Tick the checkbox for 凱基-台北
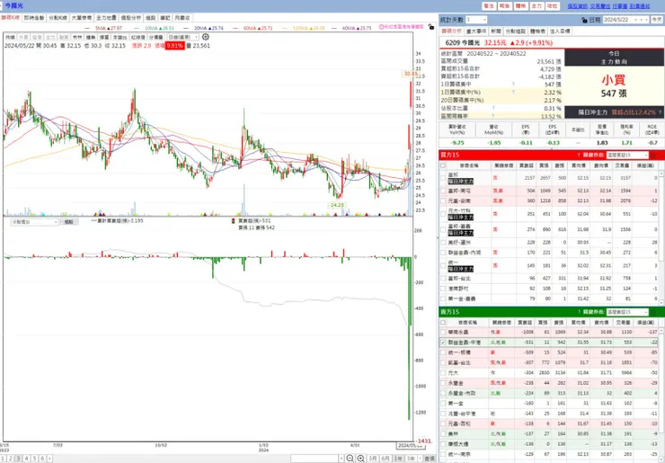Viewport: 665px width, 463px height. [x=443, y=363]
